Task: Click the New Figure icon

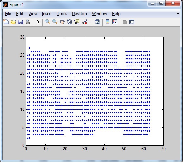Action: point(6,22)
